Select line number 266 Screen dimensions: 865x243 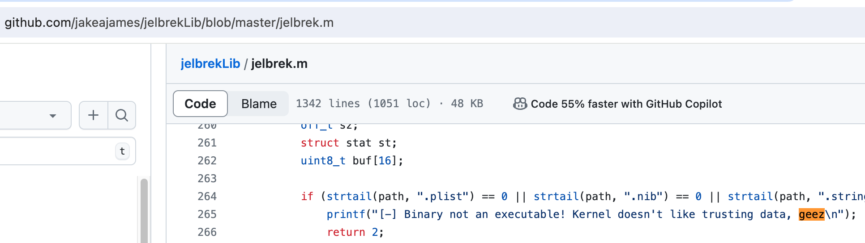tap(207, 232)
